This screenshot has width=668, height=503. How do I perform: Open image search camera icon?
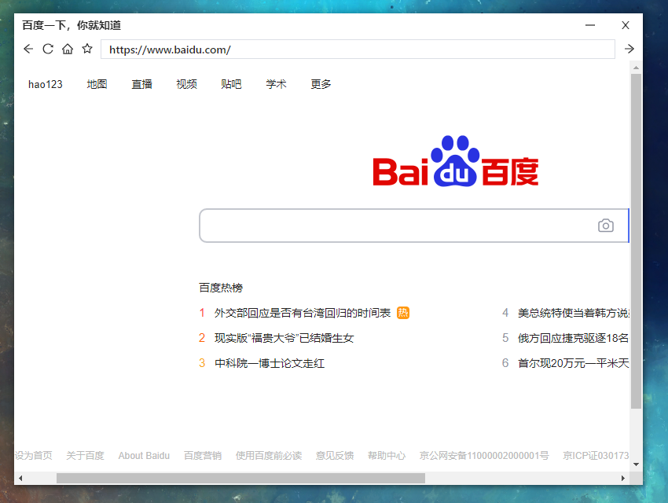tap(605, 226)
